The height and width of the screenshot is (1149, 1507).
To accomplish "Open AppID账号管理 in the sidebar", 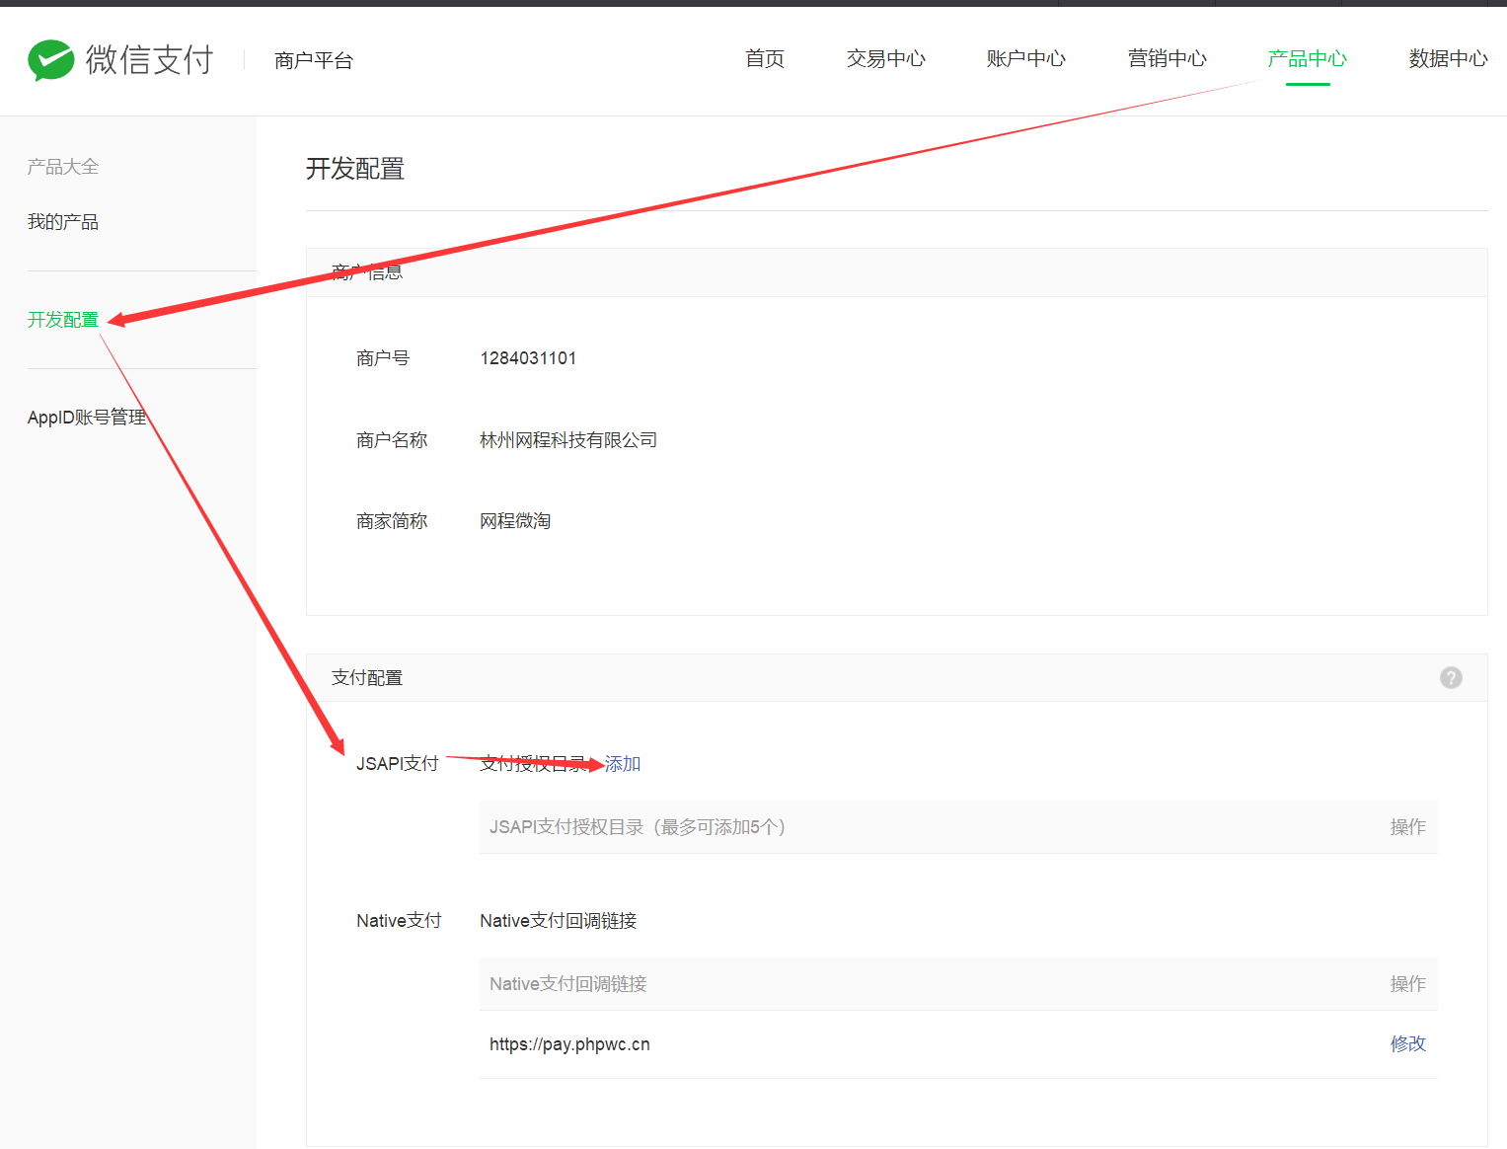I will pyautogui.click(x=87, y=416).
